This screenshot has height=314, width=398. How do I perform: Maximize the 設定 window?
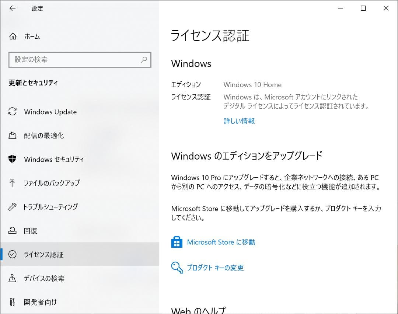(363, 8)
